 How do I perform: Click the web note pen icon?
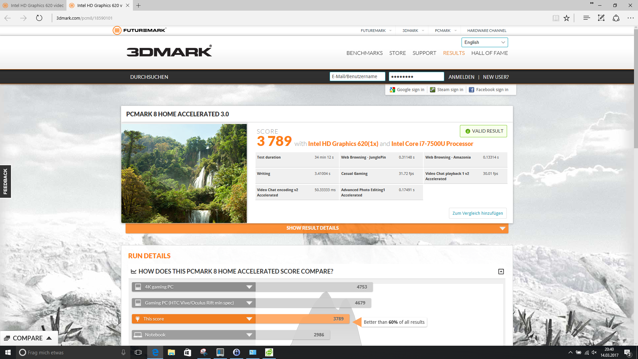[601, 18]
